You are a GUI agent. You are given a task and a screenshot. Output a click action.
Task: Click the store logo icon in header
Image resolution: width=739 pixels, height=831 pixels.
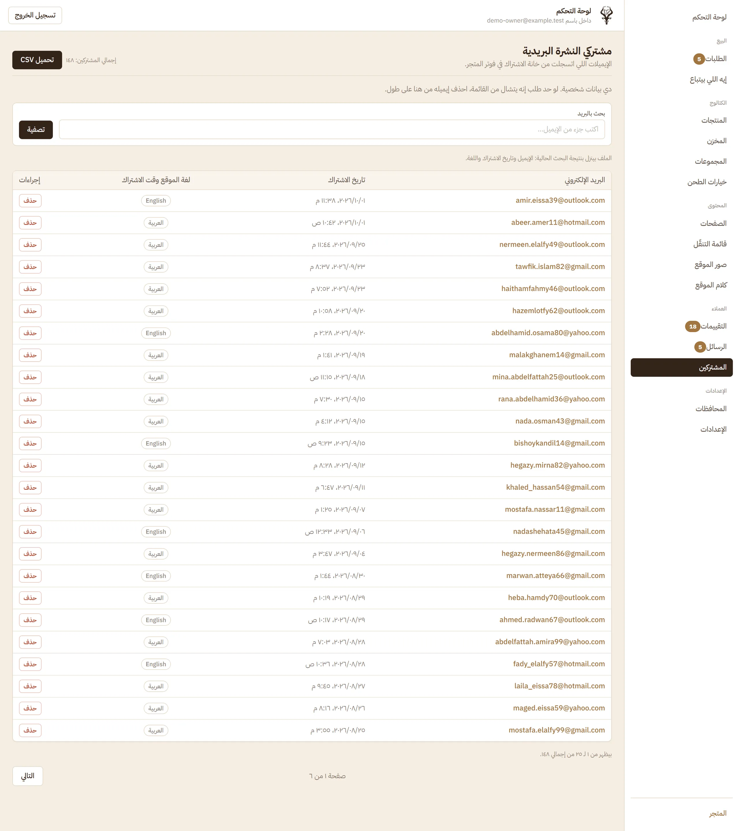tap(606, 15)
